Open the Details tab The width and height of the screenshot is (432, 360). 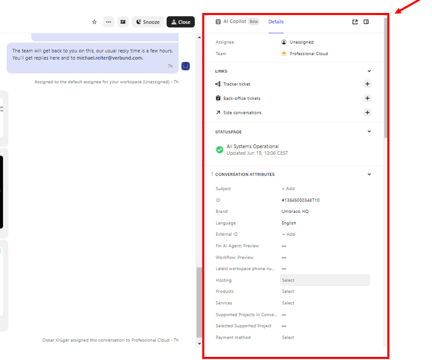(x=276, y=22)
